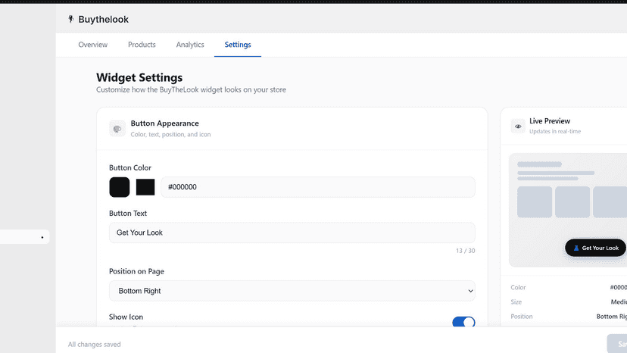
Task: Click the Button Appearance section title
Action: coord(165,123)
